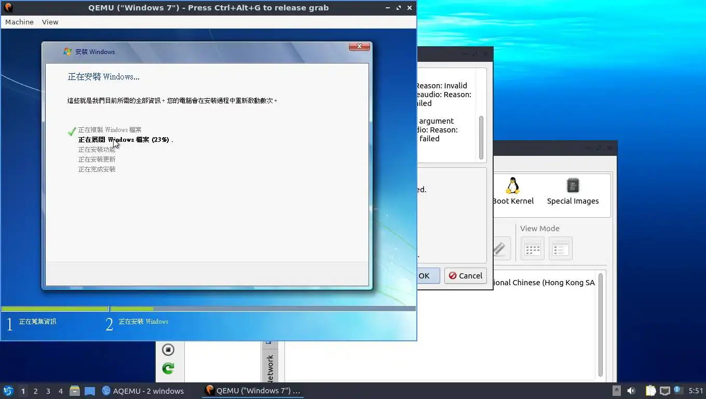Image resolution: width=706 pixels, height=399 pixels.
Task: Click the removable media eject tray icon
Action: (617, 391)
